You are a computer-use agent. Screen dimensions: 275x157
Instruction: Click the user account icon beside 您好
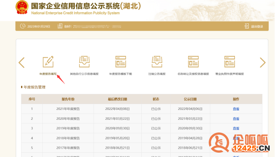[60, 26]
